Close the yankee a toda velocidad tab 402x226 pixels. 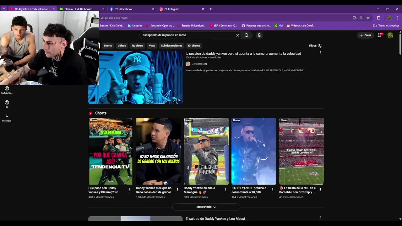pyautogui.click(x=53, y=9)
